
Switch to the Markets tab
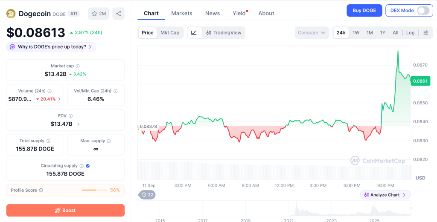tap(182, 13)
